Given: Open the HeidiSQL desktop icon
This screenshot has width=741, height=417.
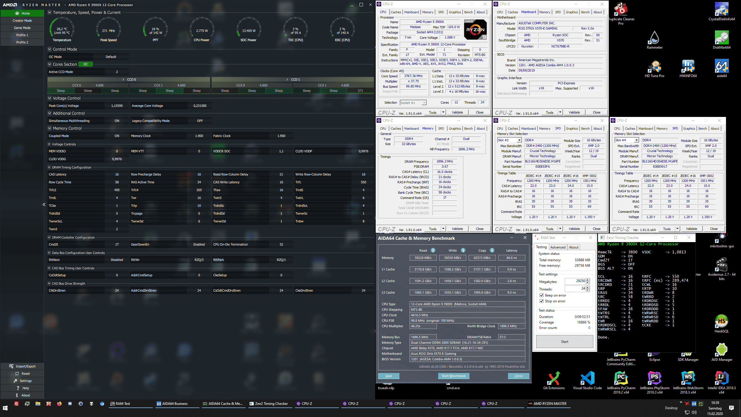Looking at the screenshot, I should pyautogui.click(x=721, y=324).
